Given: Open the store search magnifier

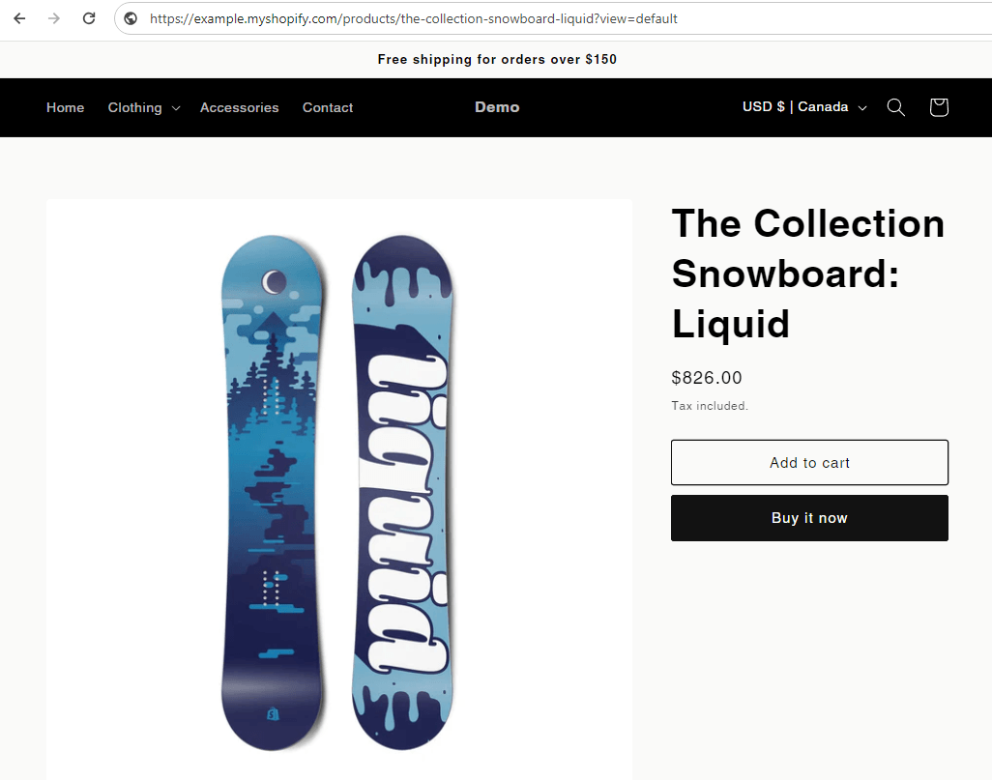Looking at the screenshot, I should [x=896, y=107].
